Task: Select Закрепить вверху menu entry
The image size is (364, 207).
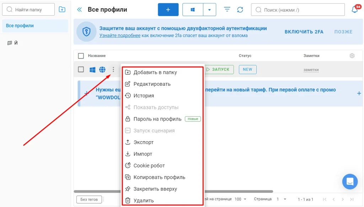Action: 162,189
